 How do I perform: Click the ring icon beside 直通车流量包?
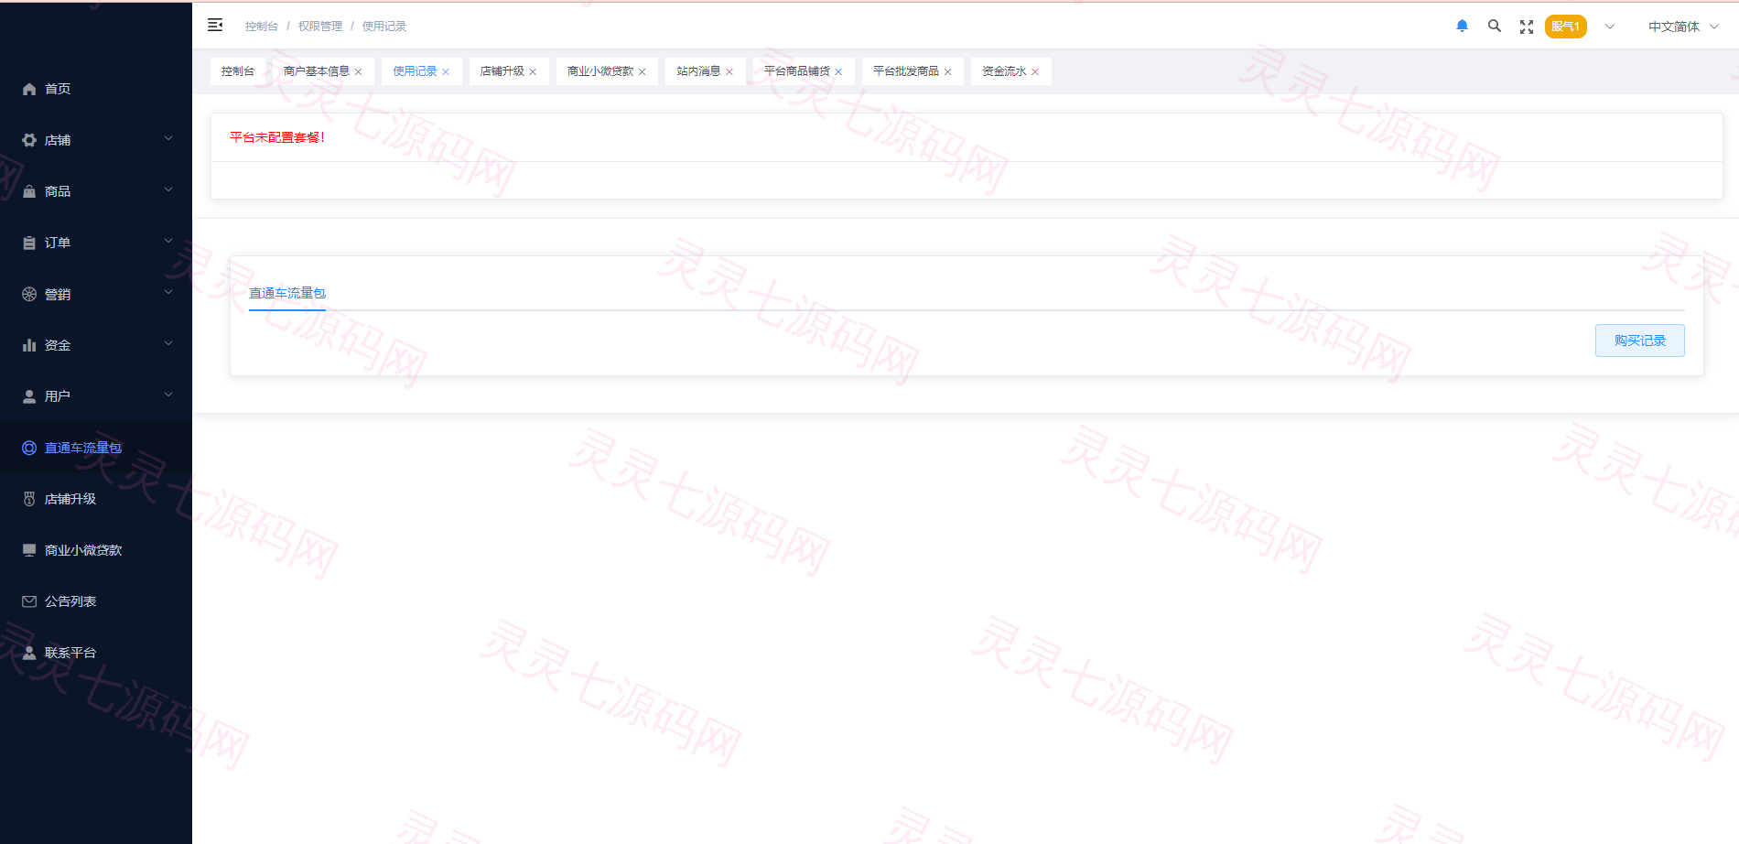pos(29,448)
